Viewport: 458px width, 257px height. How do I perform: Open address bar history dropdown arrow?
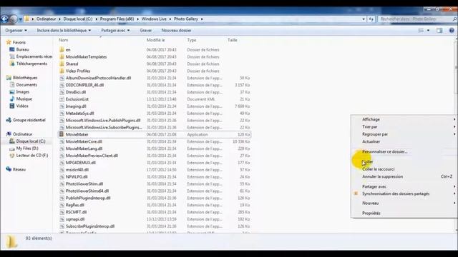364,19
